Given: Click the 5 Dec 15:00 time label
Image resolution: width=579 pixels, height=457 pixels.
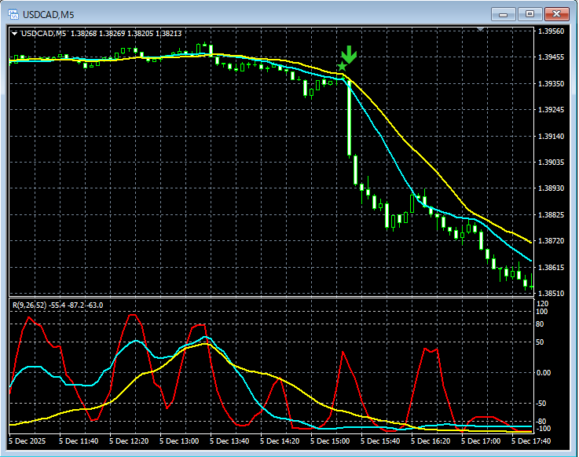Looking at the screenshot, I should [331, 441].
